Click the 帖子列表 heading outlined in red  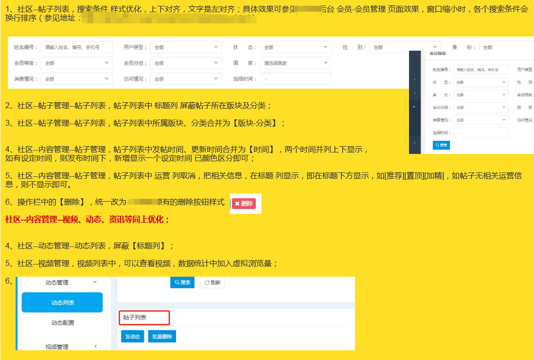click(x=144, y=318)
